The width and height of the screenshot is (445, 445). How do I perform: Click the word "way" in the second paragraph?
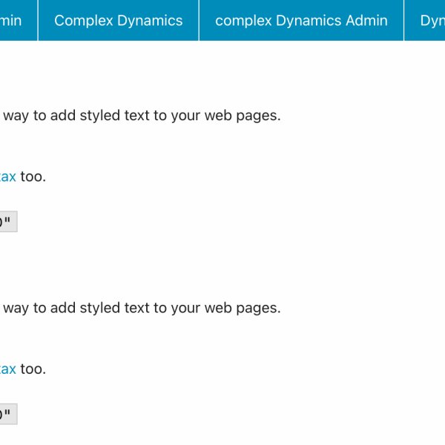coord(15,308)
